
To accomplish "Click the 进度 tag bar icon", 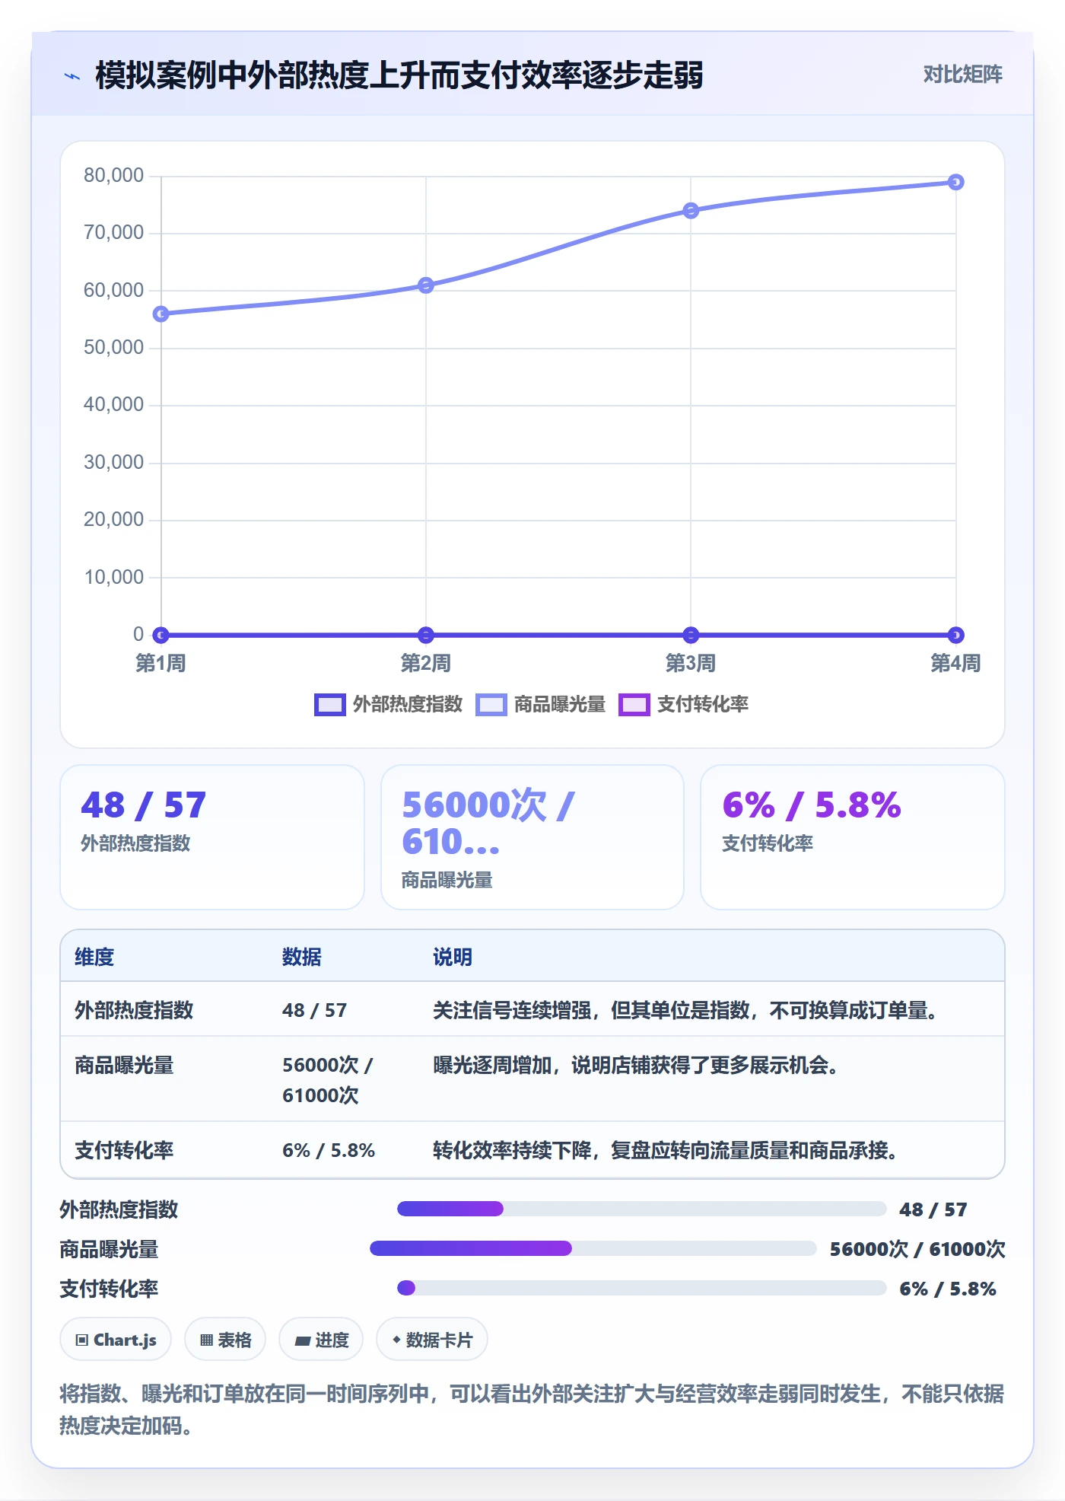I will click(302, 1341).
